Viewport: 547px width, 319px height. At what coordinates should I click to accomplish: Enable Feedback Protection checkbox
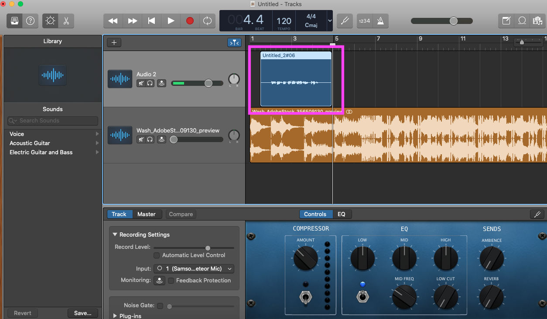171,280
